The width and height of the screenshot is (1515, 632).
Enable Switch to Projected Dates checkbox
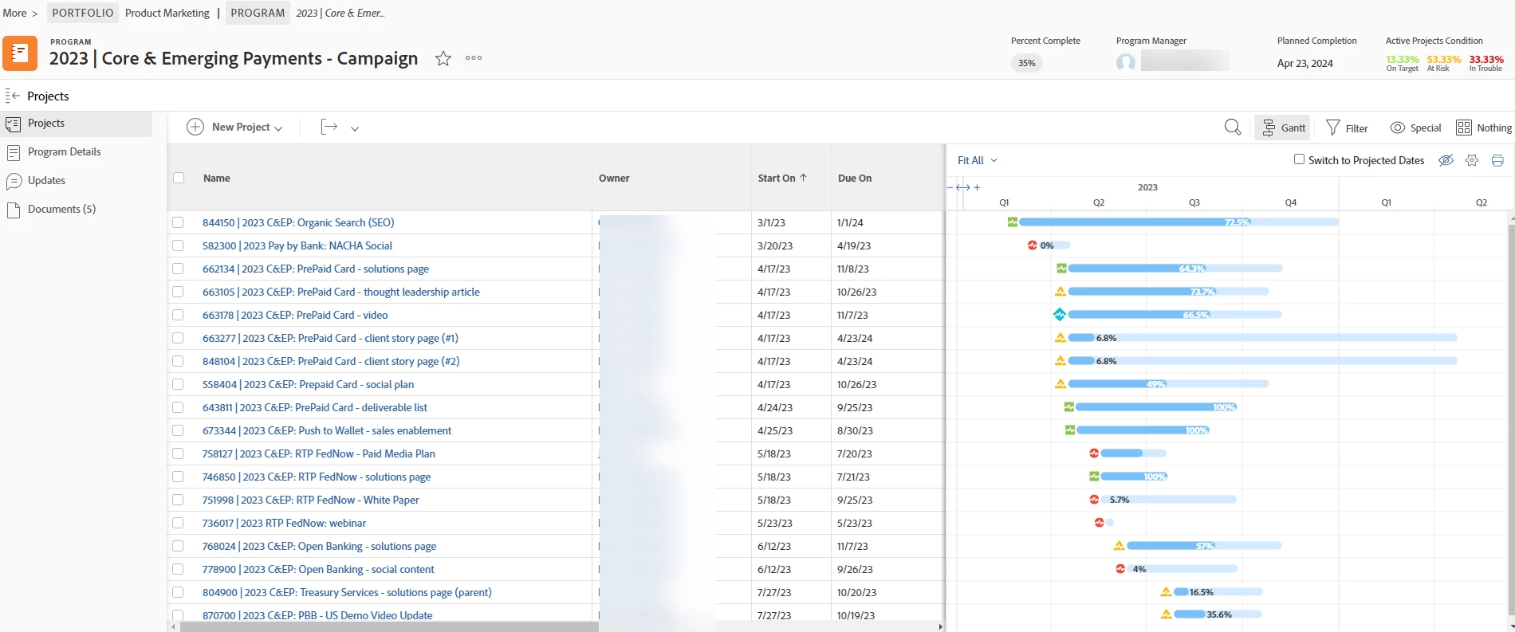coord(1299,159)
